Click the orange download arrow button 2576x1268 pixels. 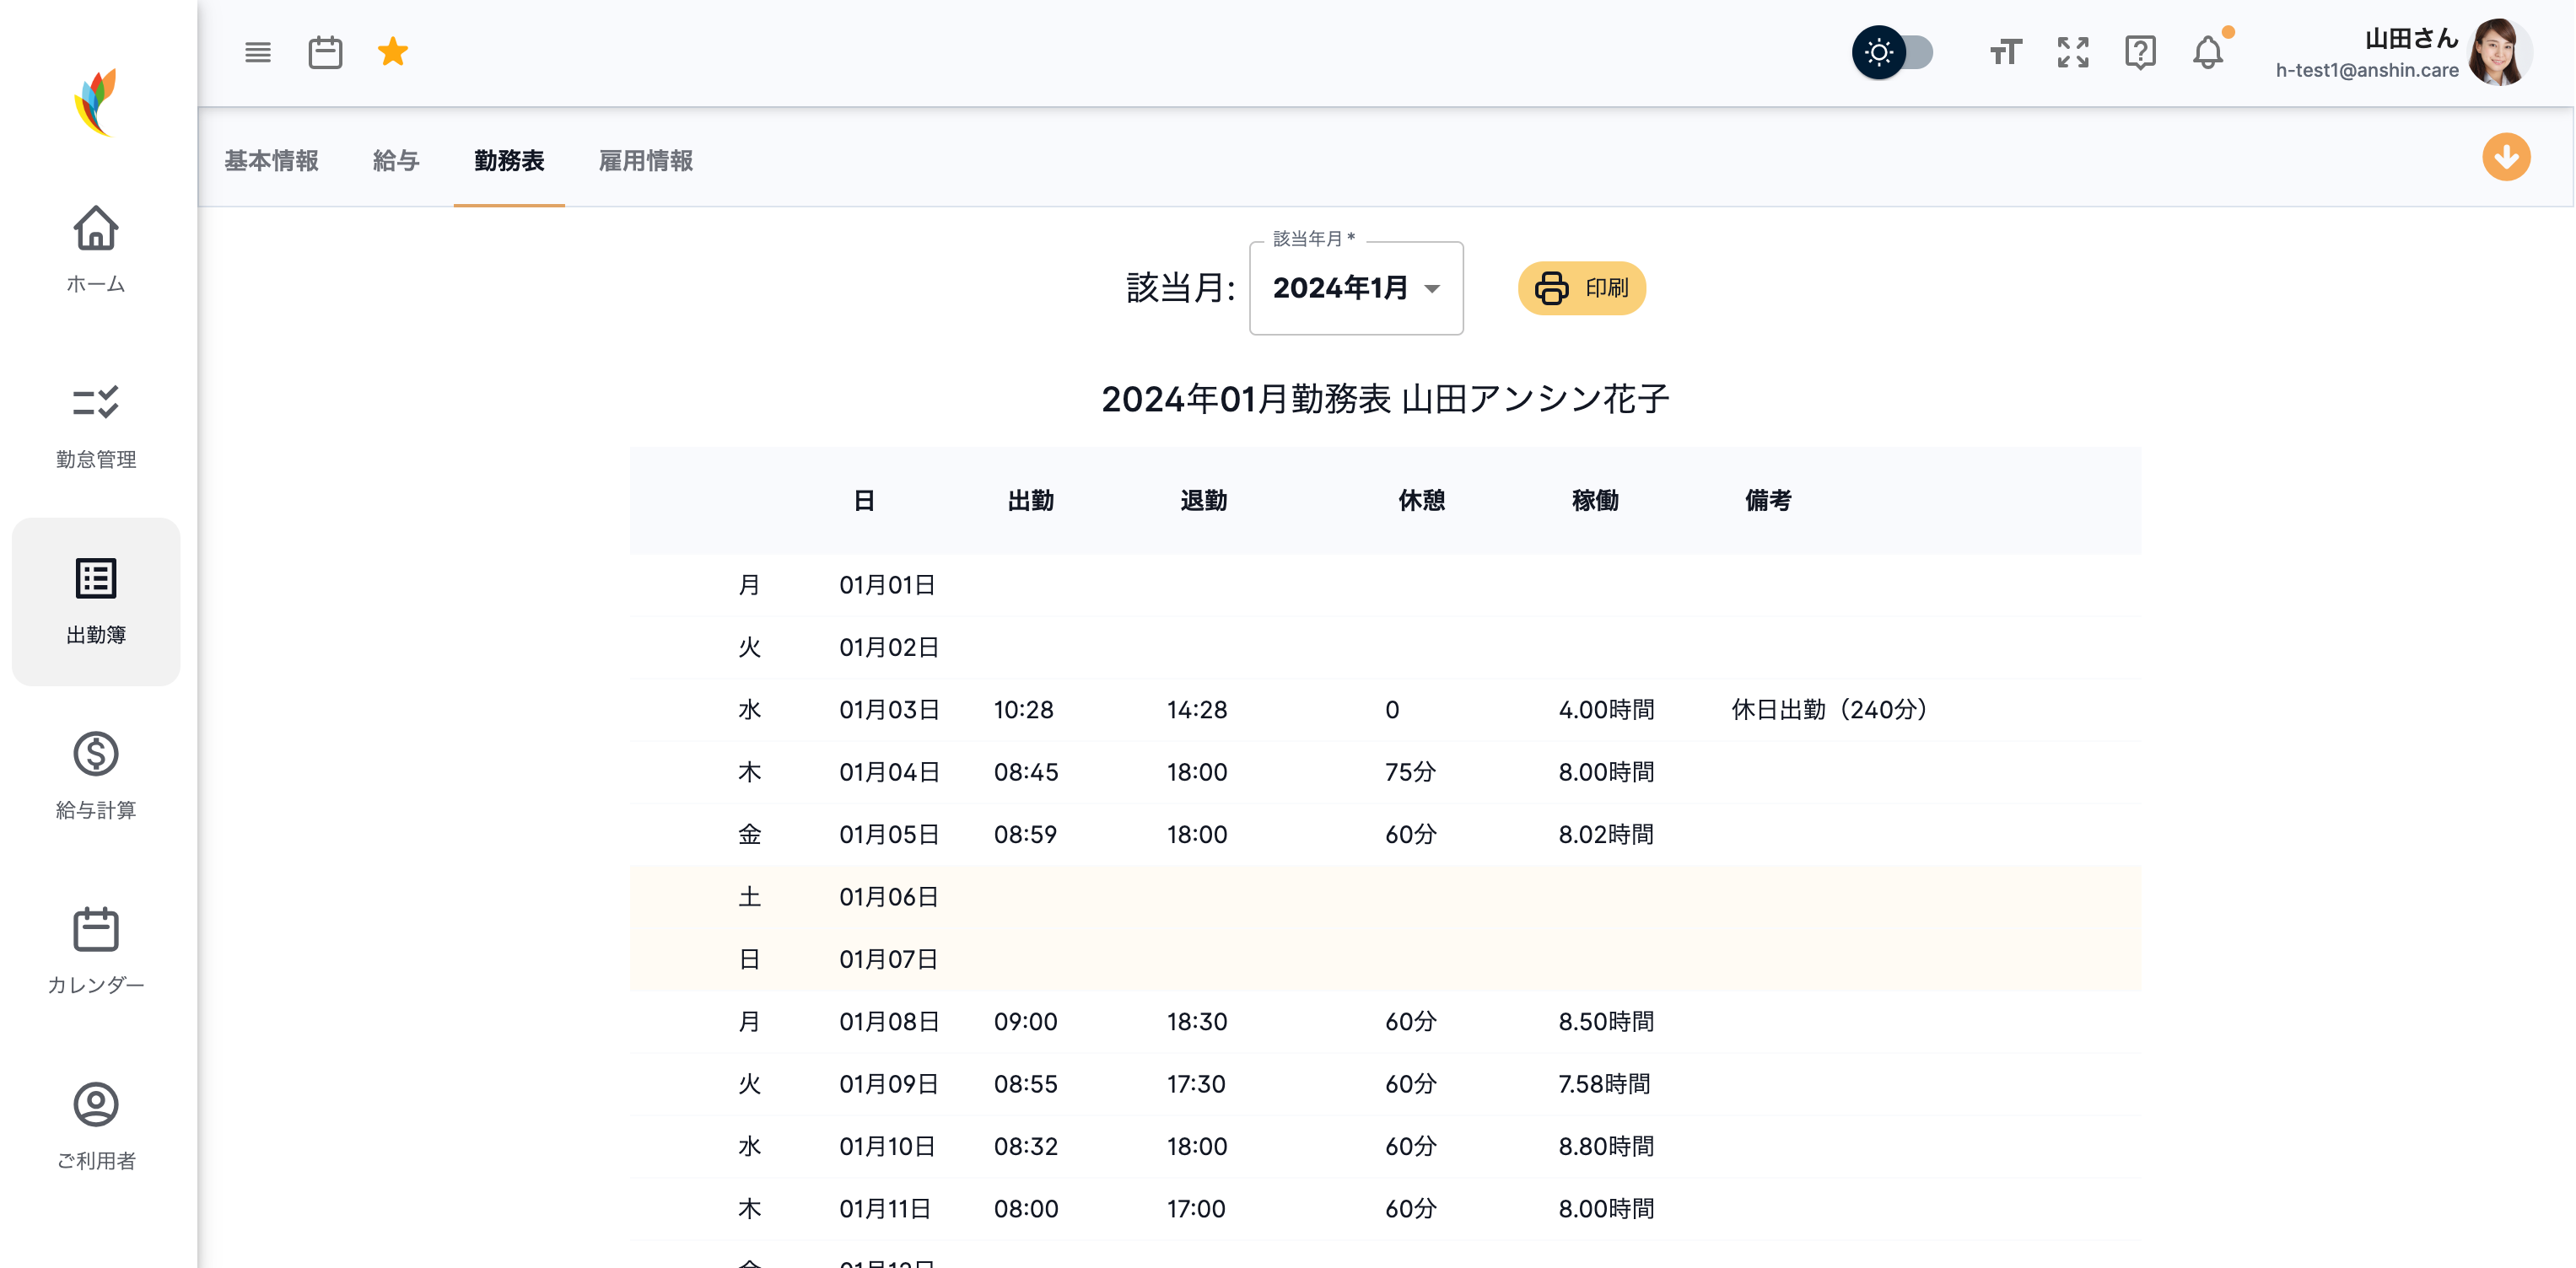pos(2506,157)
